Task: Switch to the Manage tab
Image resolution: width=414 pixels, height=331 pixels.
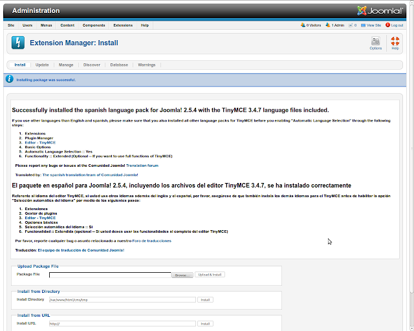Action: [x=66, y=65]
